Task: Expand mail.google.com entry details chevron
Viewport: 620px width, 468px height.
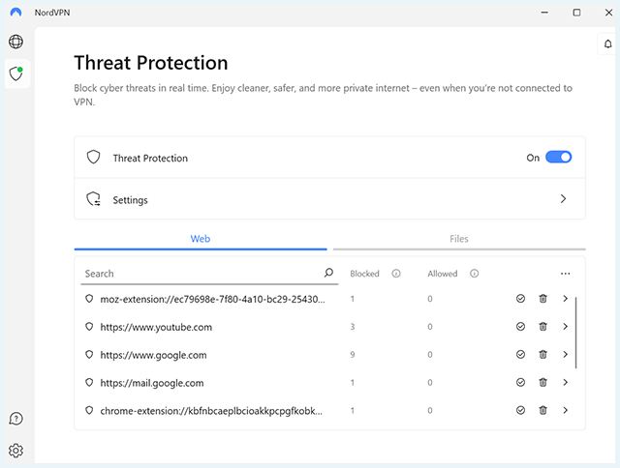Action: [565, 382]
